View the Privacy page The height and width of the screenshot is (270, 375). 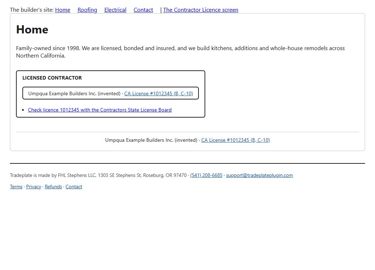pos(34,187)
